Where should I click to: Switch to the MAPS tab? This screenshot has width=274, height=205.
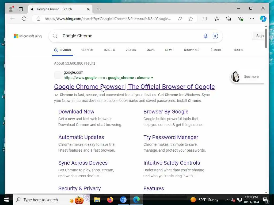pos(150,50)
